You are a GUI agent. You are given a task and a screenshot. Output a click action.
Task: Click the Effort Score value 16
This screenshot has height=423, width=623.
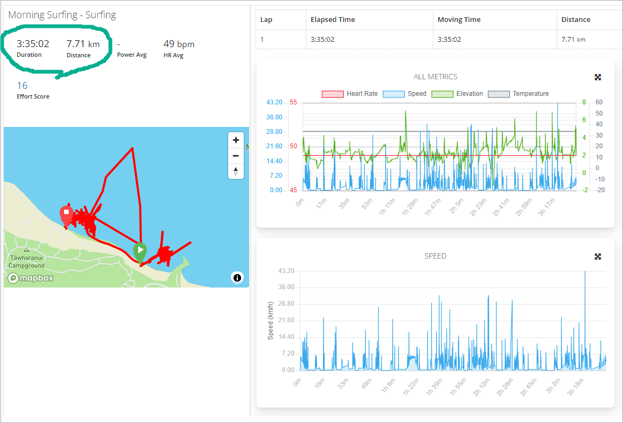point(22,85)
